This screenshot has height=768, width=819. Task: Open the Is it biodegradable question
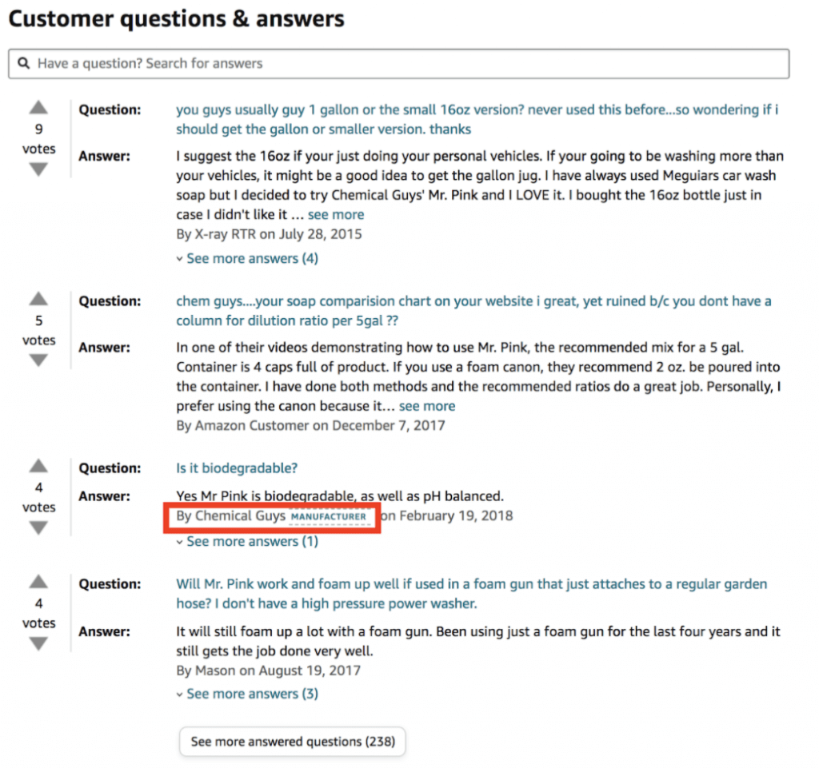(237, 468)
